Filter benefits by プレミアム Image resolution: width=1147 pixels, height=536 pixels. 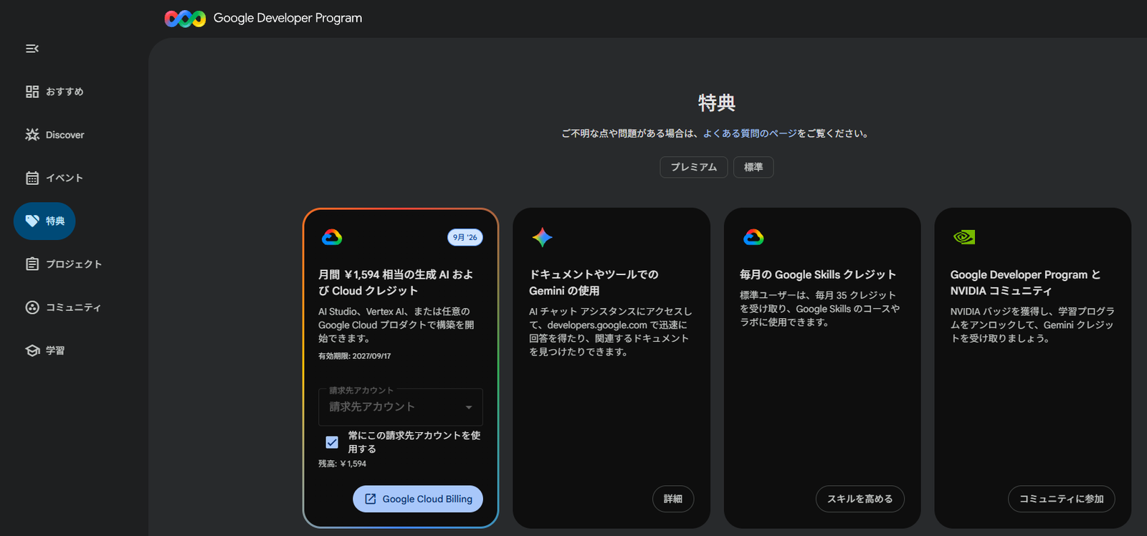[694, 167]
